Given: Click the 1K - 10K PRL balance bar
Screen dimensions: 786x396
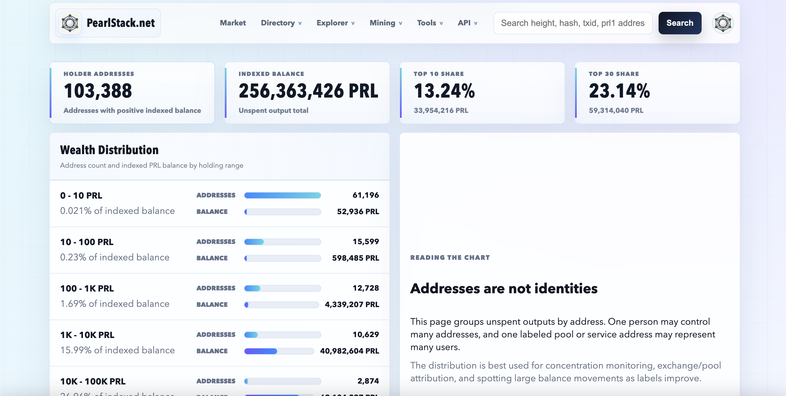Looking at the screenshot, I should tap(279, 351).
